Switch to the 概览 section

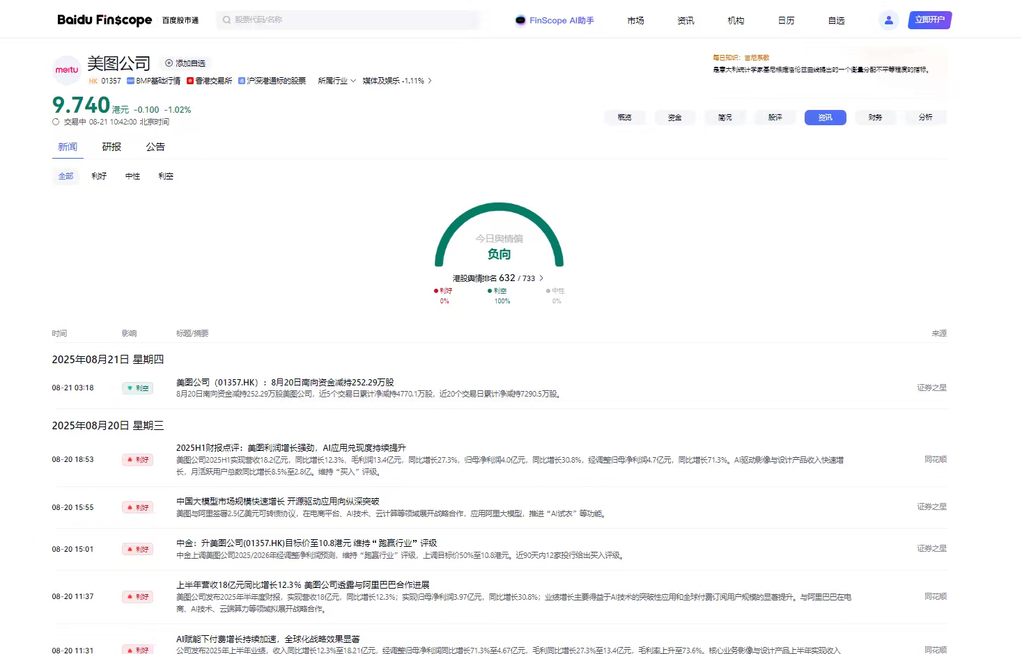click(x=624, y=118)
